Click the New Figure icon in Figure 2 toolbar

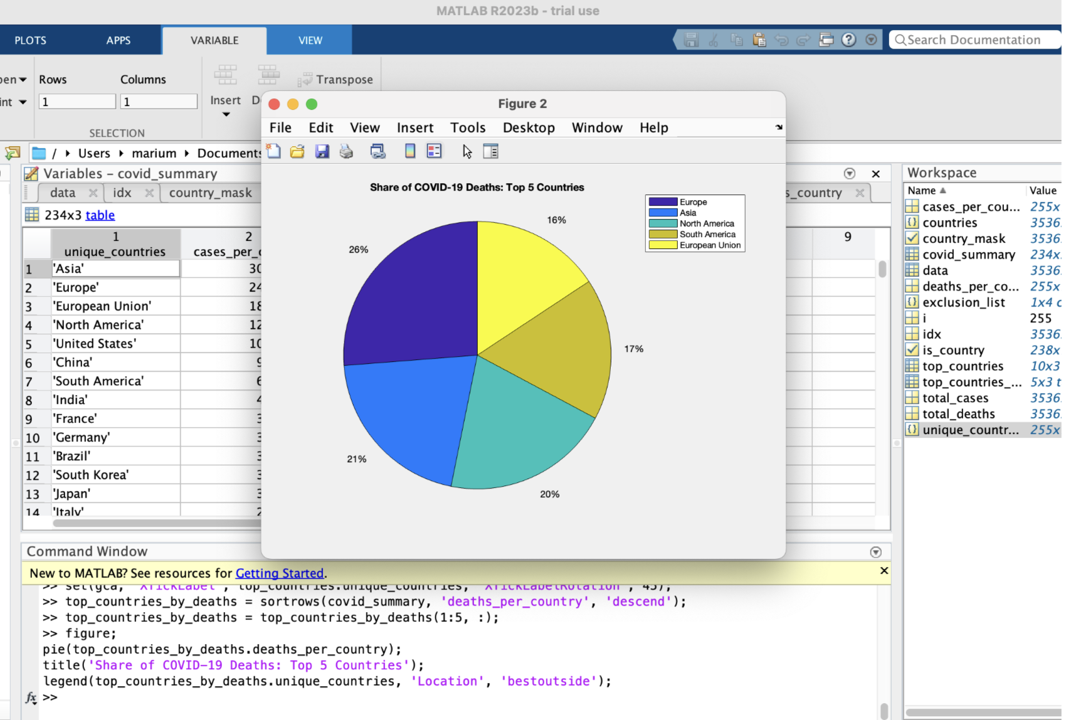pyautogui.click(x=273, y=151)
